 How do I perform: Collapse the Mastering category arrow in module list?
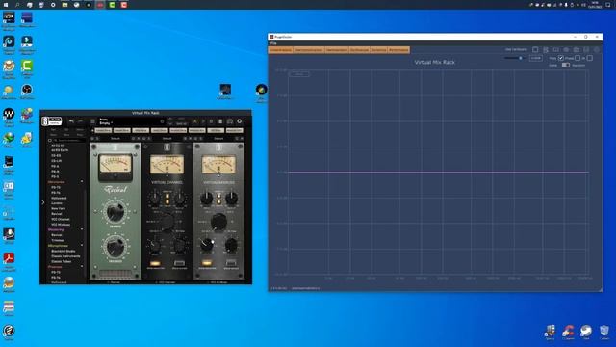pyautogui.click(x=82, y=229)
